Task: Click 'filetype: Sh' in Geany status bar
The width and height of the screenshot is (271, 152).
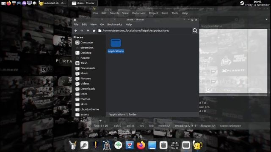Action: click(x=208, y=126)
